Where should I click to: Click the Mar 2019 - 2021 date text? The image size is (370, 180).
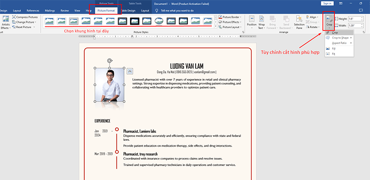104,154
